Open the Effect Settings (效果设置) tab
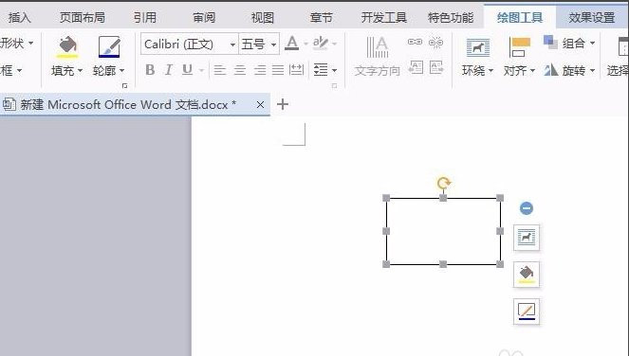This screenshot has height=356, width=629. pyautogui.click(x=592, y=18)
